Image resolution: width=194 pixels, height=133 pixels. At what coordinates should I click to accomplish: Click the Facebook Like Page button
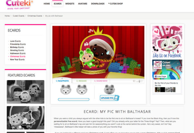tap(161, 76)
